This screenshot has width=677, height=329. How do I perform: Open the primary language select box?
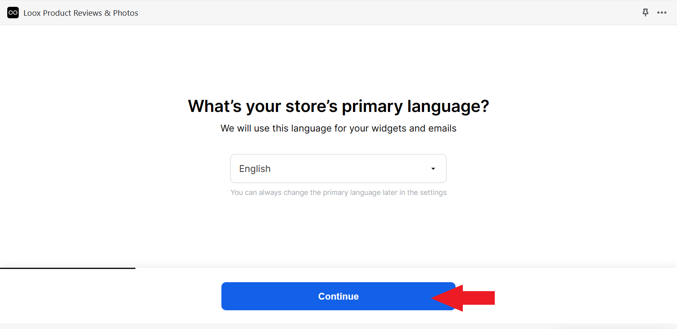click(x=338, y=169)
